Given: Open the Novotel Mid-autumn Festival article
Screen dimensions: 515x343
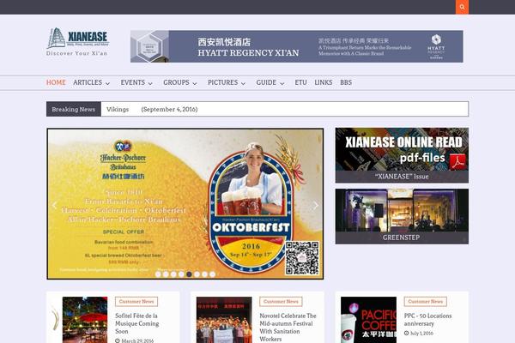Looking at the screenshot, I should (288, 328).
